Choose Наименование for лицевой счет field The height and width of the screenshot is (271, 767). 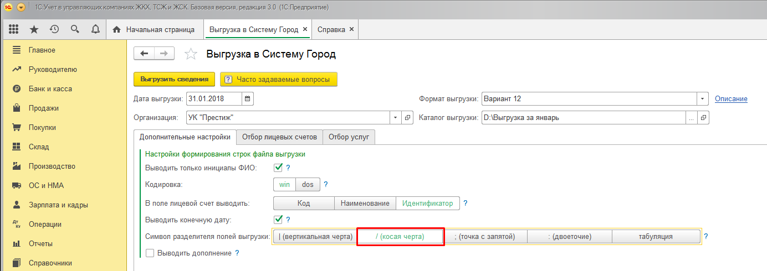pyautogui.click(x=365, y=203)
